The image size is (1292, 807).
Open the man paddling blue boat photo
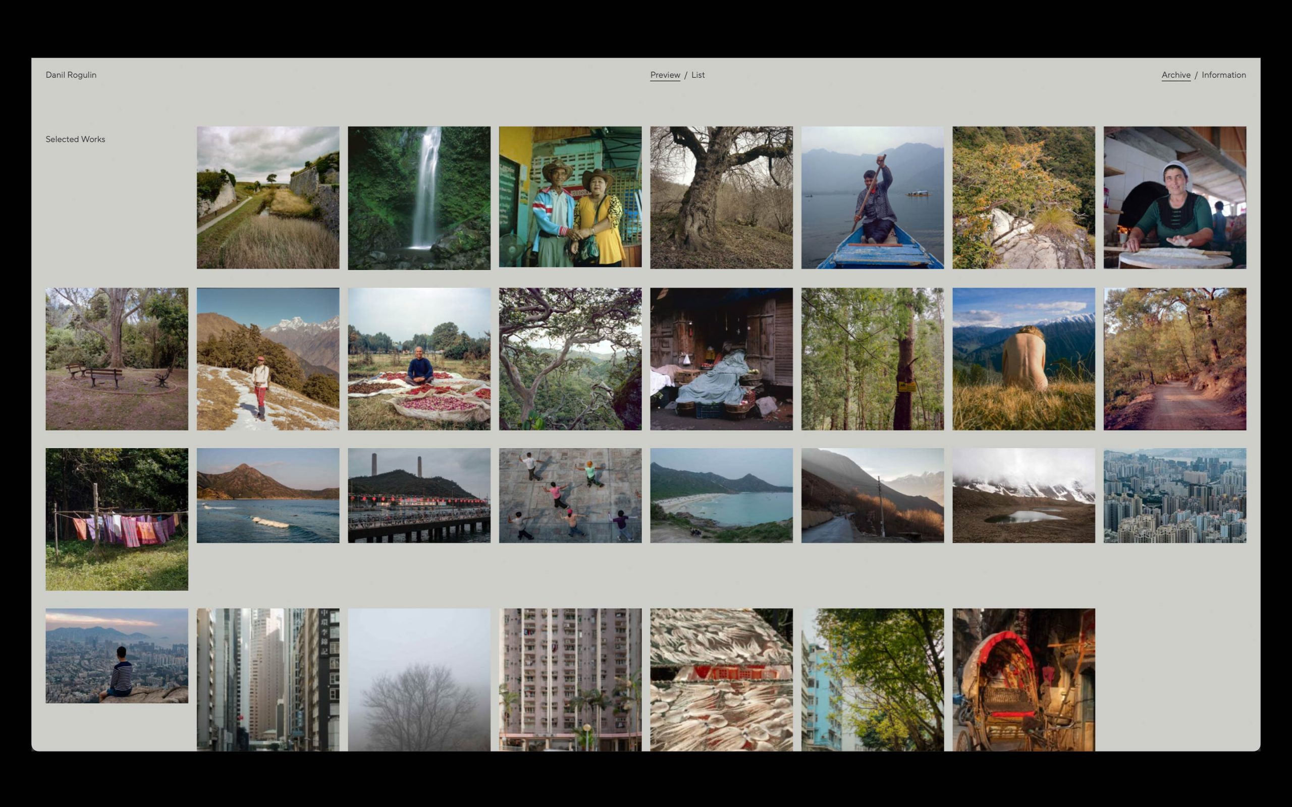tap(873, 198)
